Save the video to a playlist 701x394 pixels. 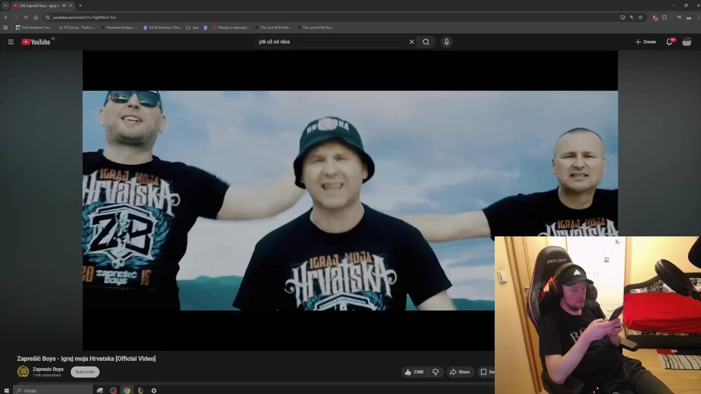tap(487, 372)
